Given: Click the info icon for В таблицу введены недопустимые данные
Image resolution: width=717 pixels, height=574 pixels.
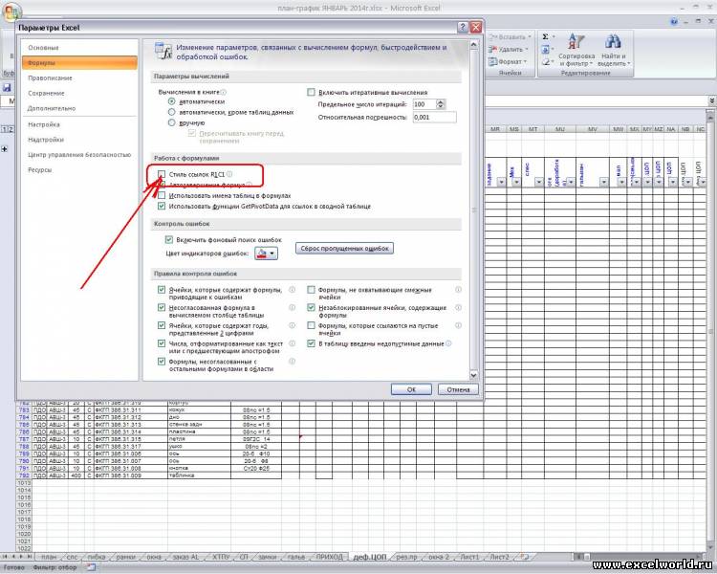Looking at the screenshot, I should [448, 343].
